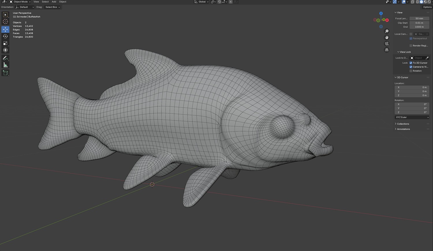Viewport: 433px width, 251px height.
Task: Enable the Render Region checkbox
Action: coord(411,46)
